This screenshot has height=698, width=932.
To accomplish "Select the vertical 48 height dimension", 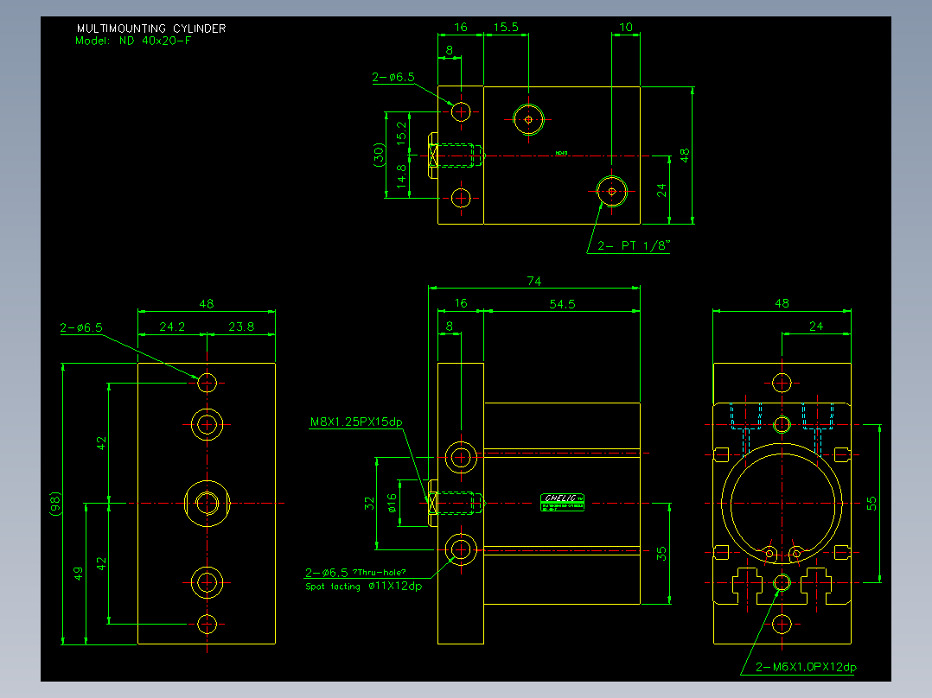I will (x=685, y=155).
